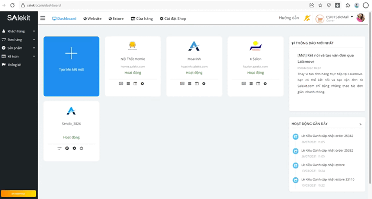The width and height of the screenshot is (372, 199).
Task: Expand the Sản phẩm sidebar section
Action: [19, 48]
